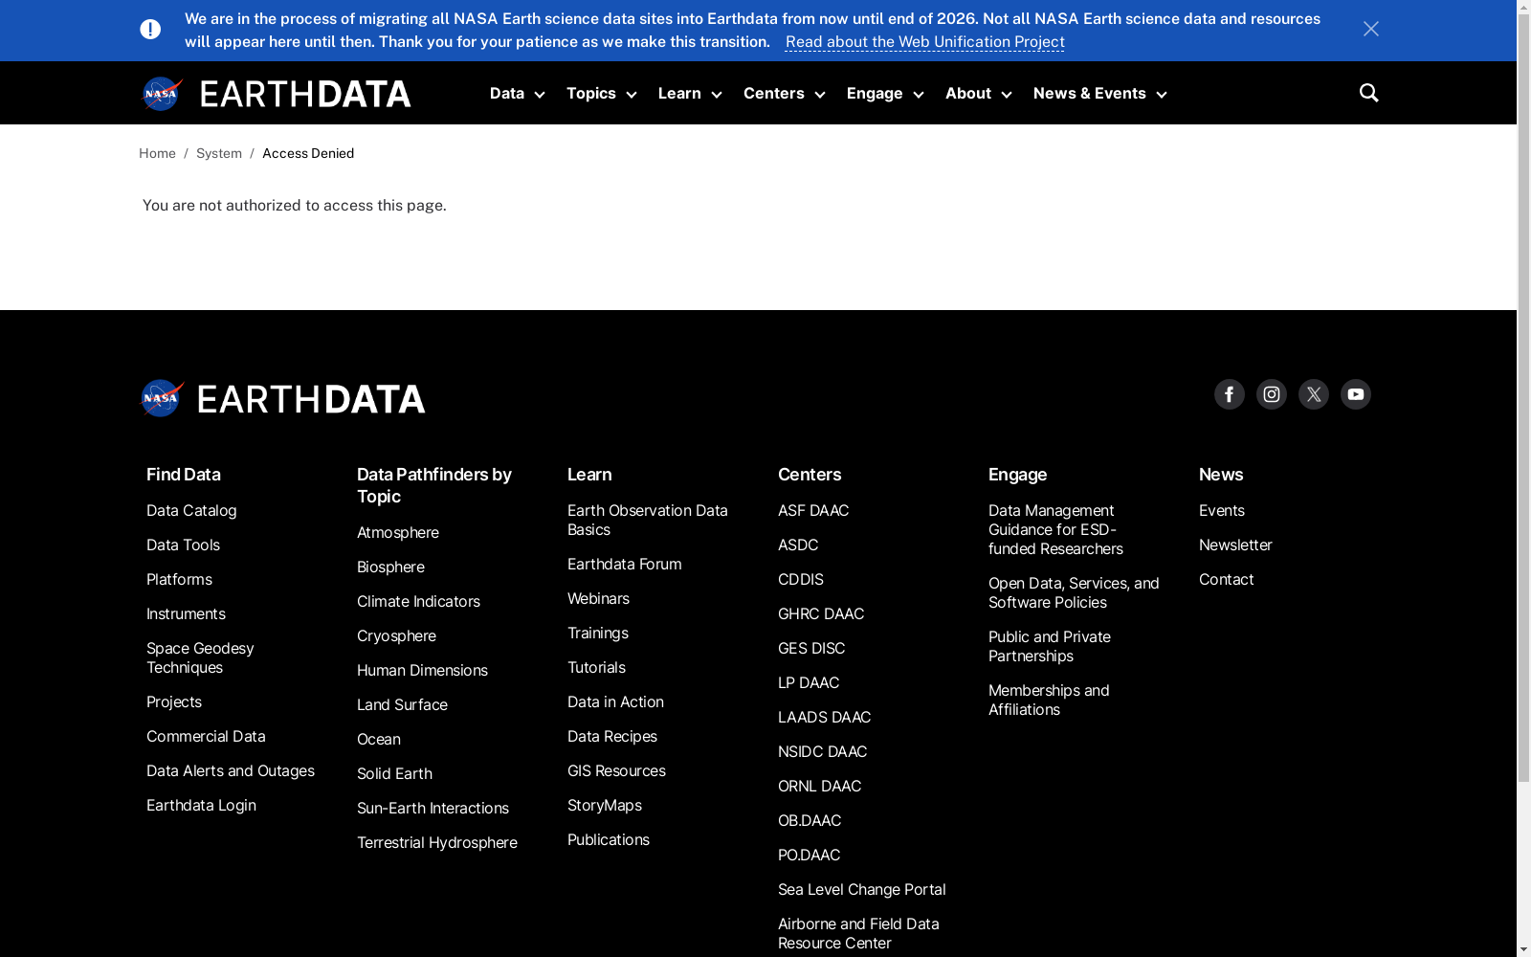Open the search magnifier icon
The width and height of the screenshot is (1531, 957).
click(1368, 93)
